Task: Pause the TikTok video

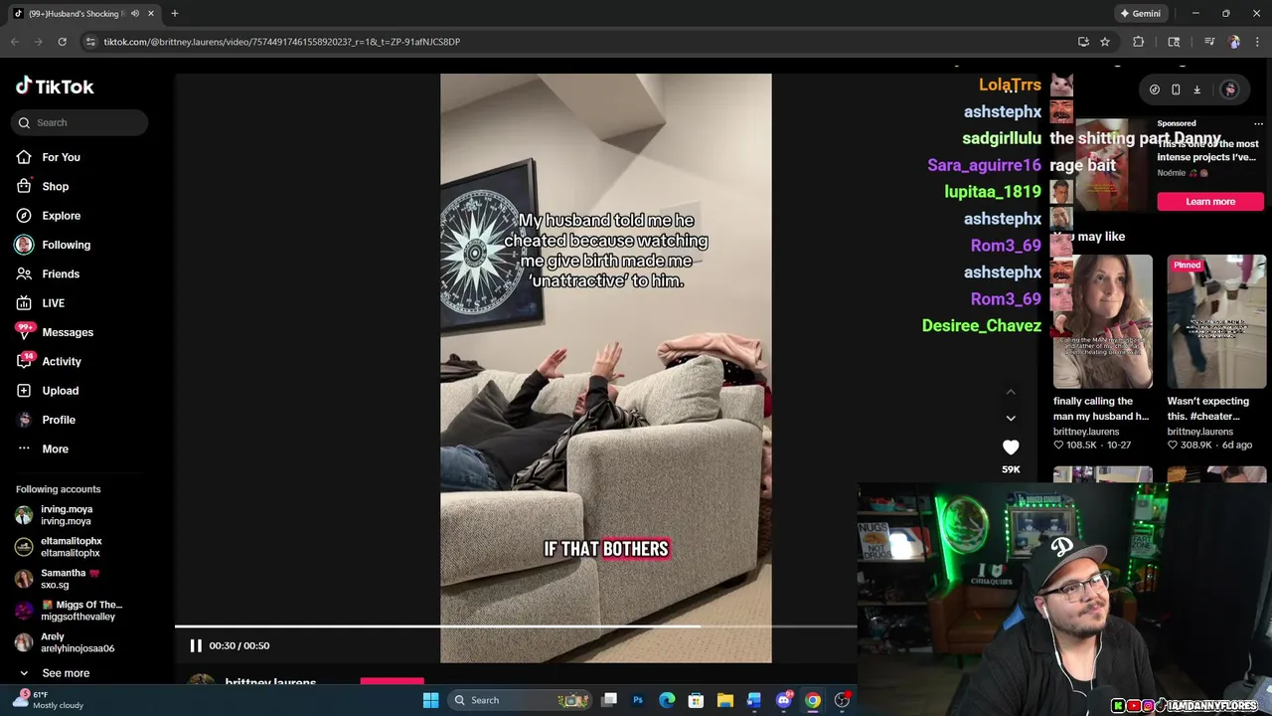Action: (x=196, y=645)
